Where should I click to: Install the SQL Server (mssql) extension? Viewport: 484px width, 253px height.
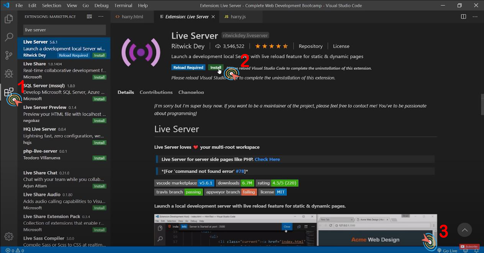tap(99, 99)
